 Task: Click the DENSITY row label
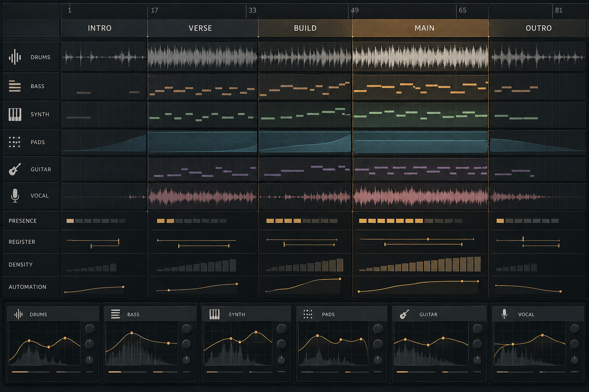21,265
